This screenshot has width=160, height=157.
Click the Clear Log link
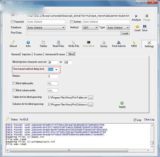pyautogui.click(x=149, y=120)
